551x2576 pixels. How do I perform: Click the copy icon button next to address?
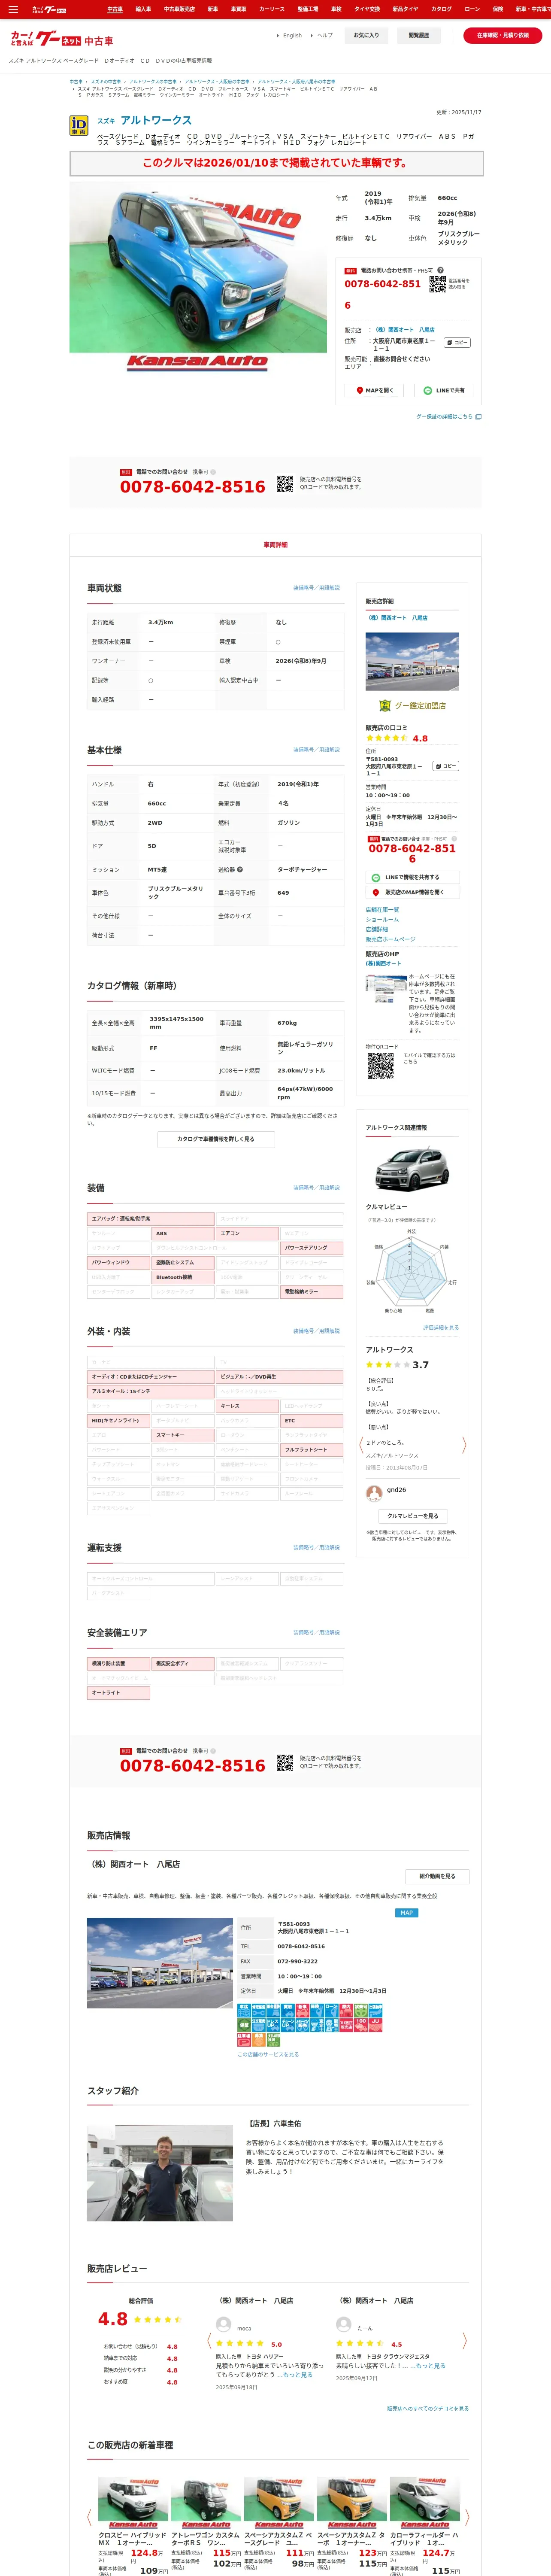(457, 343)
